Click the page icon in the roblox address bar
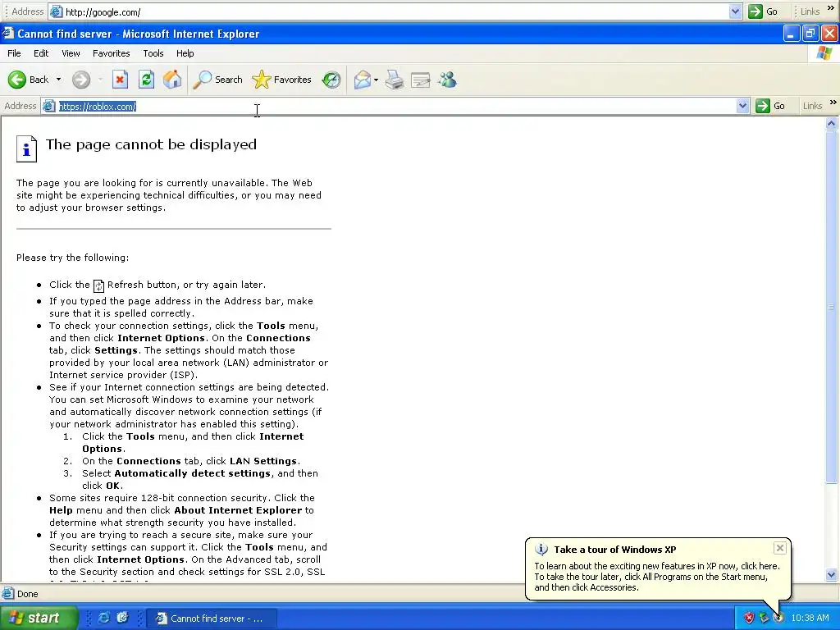 (x=49, y=106)
